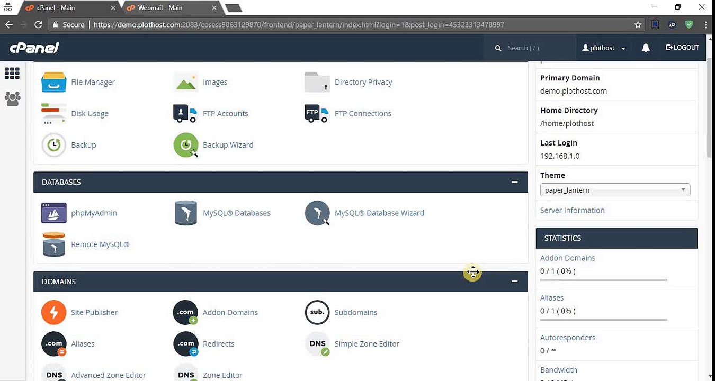Select the demo.plothost.com primary domain text
The width and height of the screenshot is (715, 381).
coord(574,91)
